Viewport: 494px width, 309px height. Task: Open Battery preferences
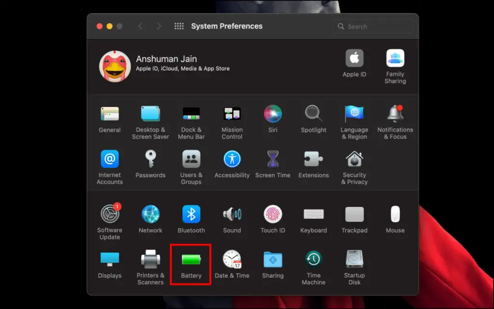tap(191, 259)
